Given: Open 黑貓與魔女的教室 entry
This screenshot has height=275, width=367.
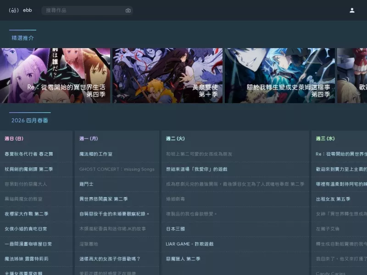Looking at the screenshot, I should click(x=23, y=199).
